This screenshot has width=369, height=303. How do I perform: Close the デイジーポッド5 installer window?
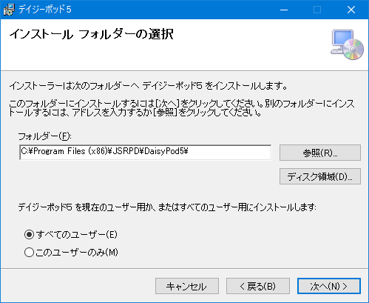(351, 10)
